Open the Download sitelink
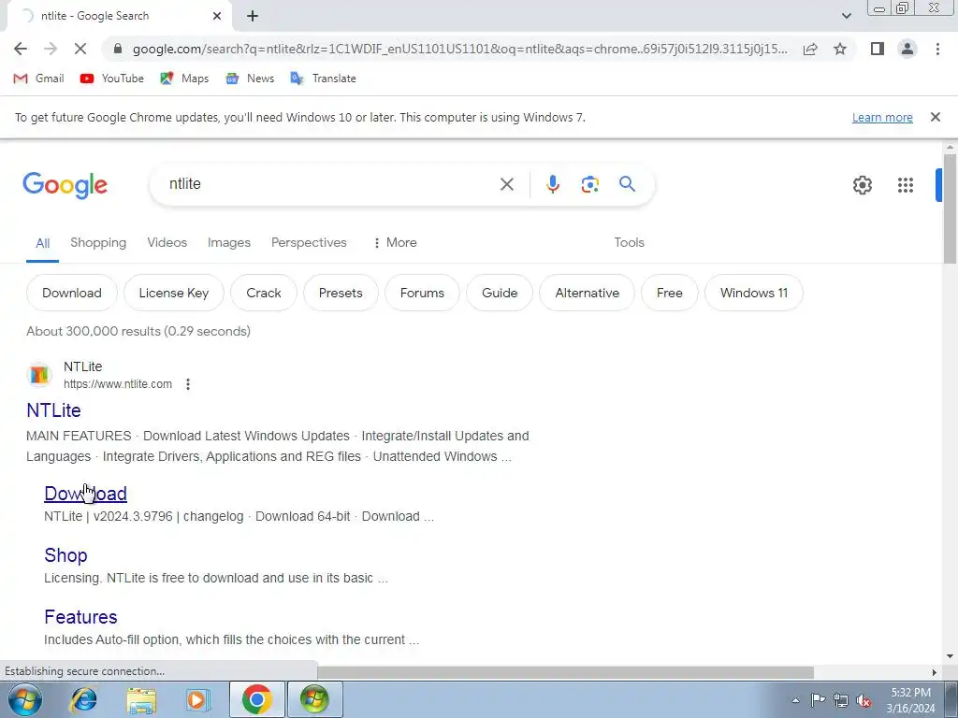Image resolution: width=958 pixels, height=718 pixels. pyautogui.click(x=85, y=494)
